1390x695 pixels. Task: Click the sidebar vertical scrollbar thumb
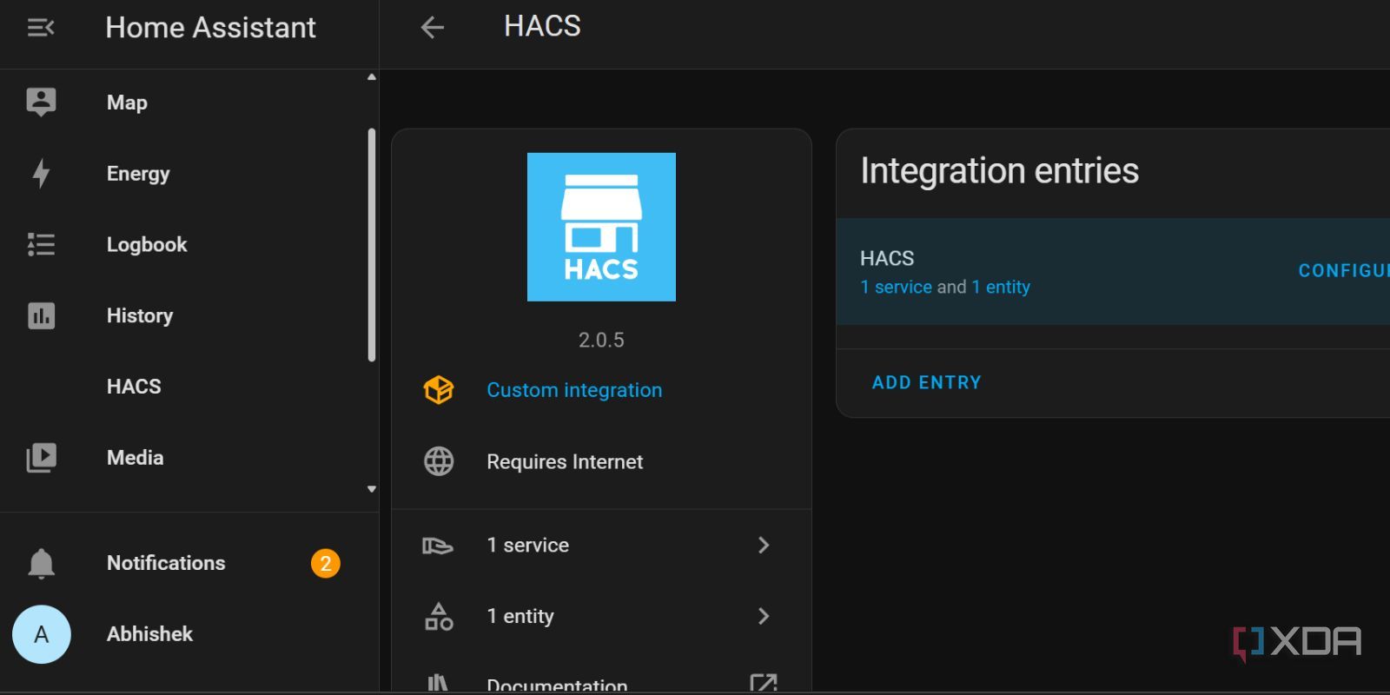tap(372, 245)
